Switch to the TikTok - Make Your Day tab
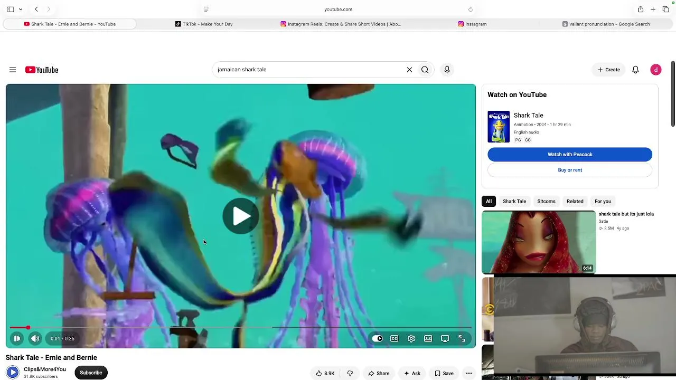 204,24
